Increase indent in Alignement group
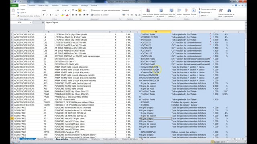Screen dimensions: 257x144 (x=88, y=15)
